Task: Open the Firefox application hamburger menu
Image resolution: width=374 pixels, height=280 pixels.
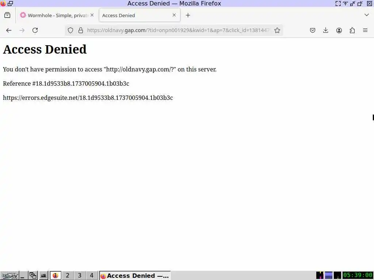Action: tap(365, 30)
